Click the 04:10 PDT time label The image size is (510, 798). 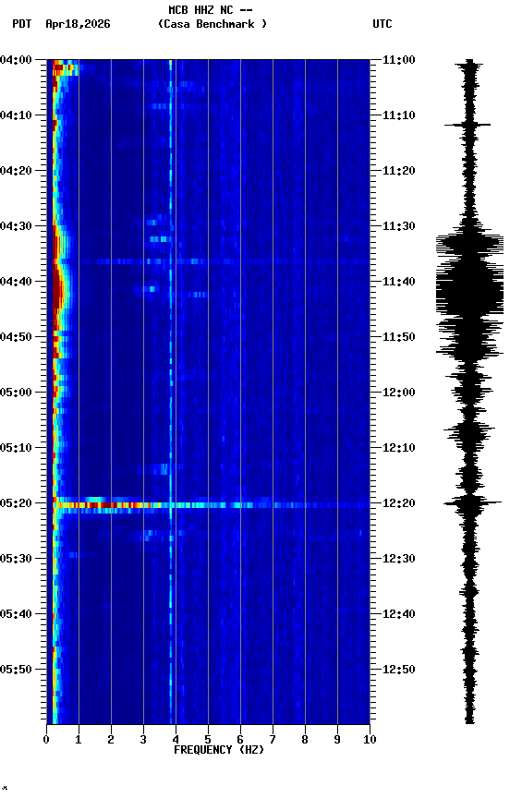click(16, 115)
